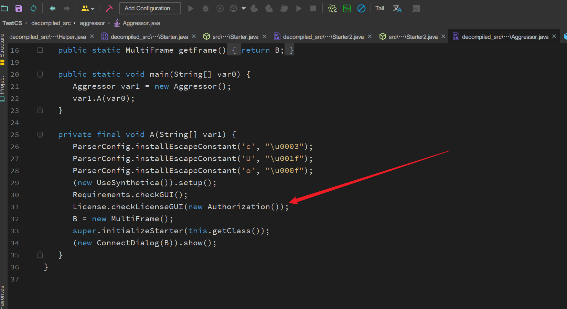Click the green monitor graph icon
This screenshot has width=567, height=309.
347,8
